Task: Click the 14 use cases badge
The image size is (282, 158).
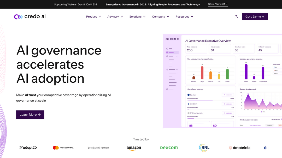Action: 228,113
